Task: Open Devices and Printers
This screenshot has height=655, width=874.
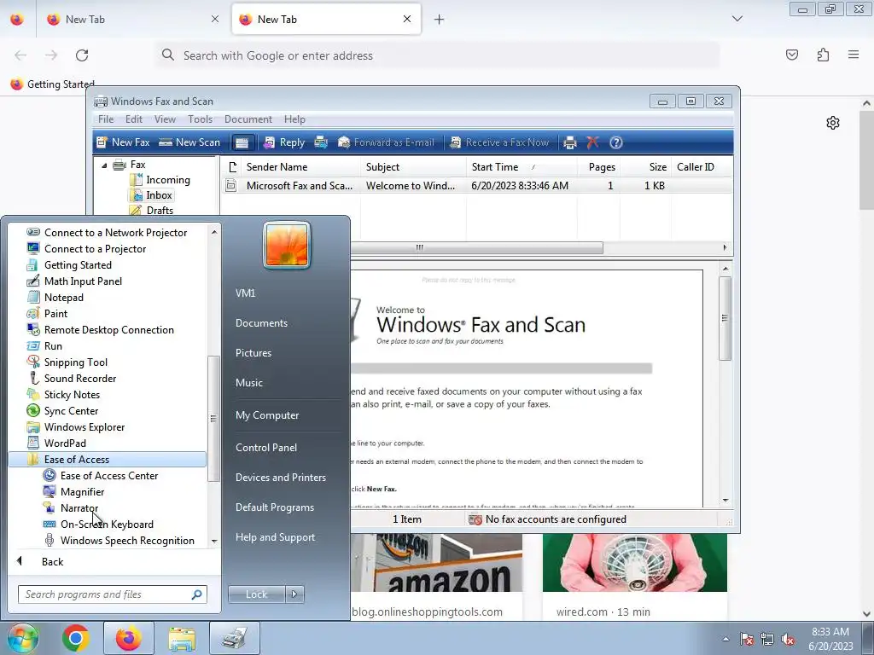Action: (281, 478)
